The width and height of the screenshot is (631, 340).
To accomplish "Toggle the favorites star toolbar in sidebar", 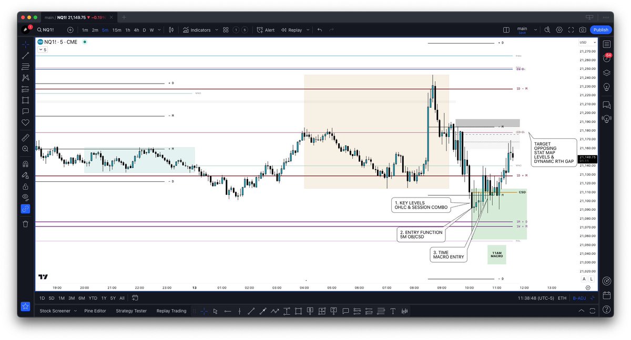I will [25, 306].
